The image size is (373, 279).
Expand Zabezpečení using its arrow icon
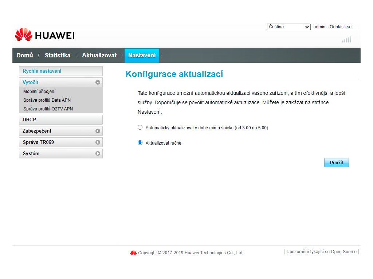click(x=98, y=131)
